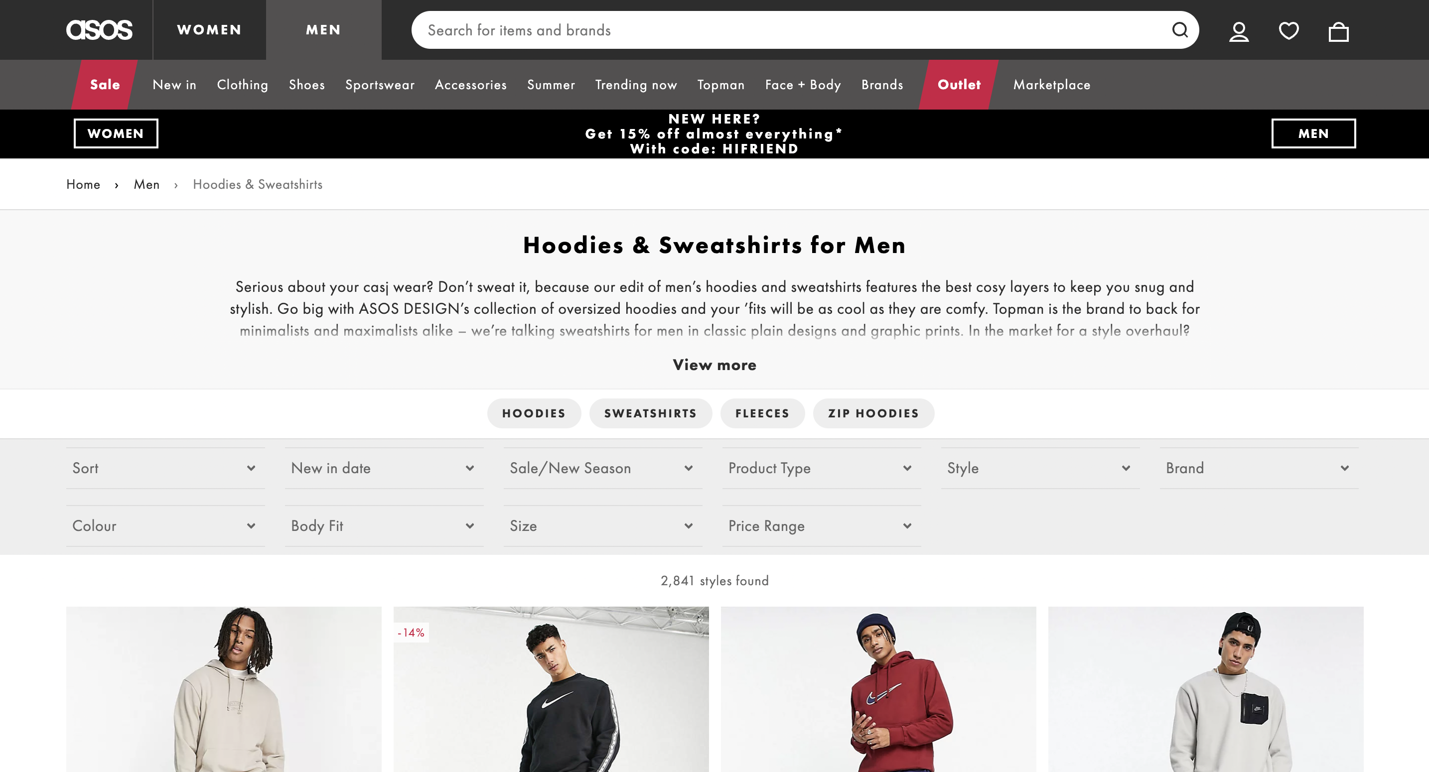Image resolution: width=1429 pixels, height=772 pixels.
Task: Click the Hoodies & Sweatshirts for Men heading
Action: point(714,245)
